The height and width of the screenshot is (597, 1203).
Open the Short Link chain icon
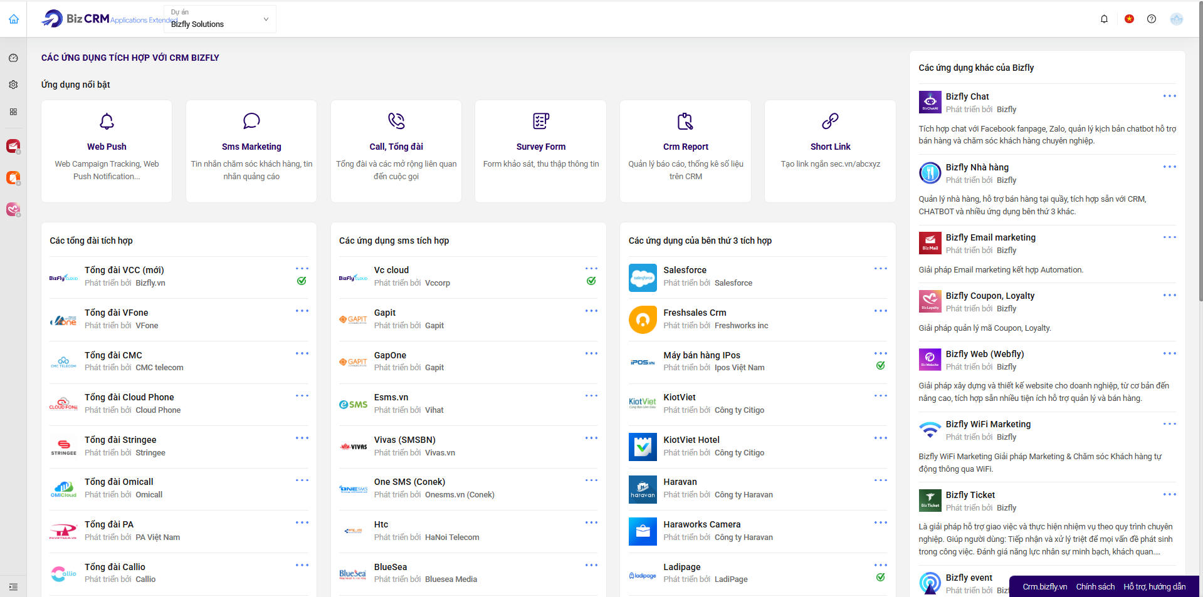coord(830,121)
